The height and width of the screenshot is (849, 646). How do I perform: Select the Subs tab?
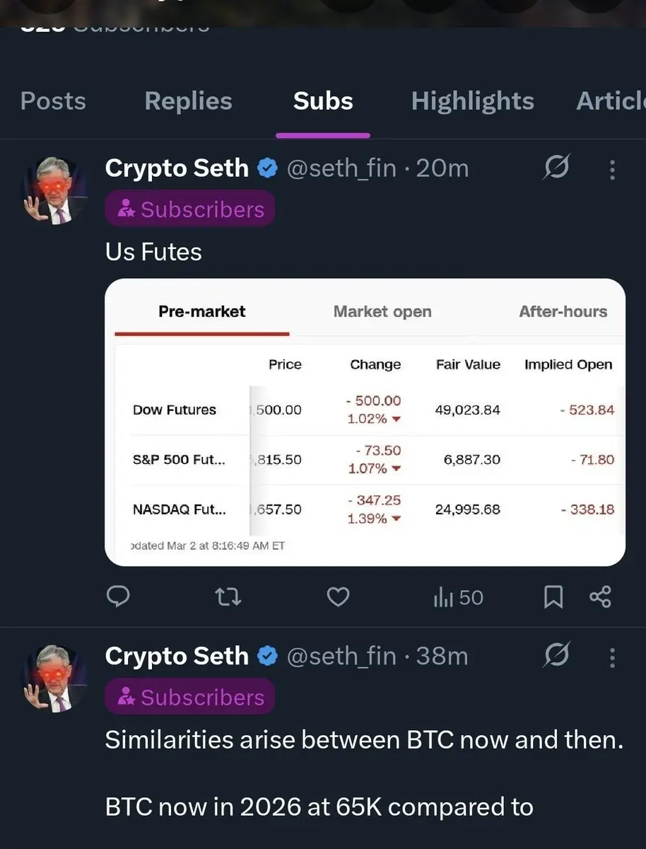tap(323, 102)
